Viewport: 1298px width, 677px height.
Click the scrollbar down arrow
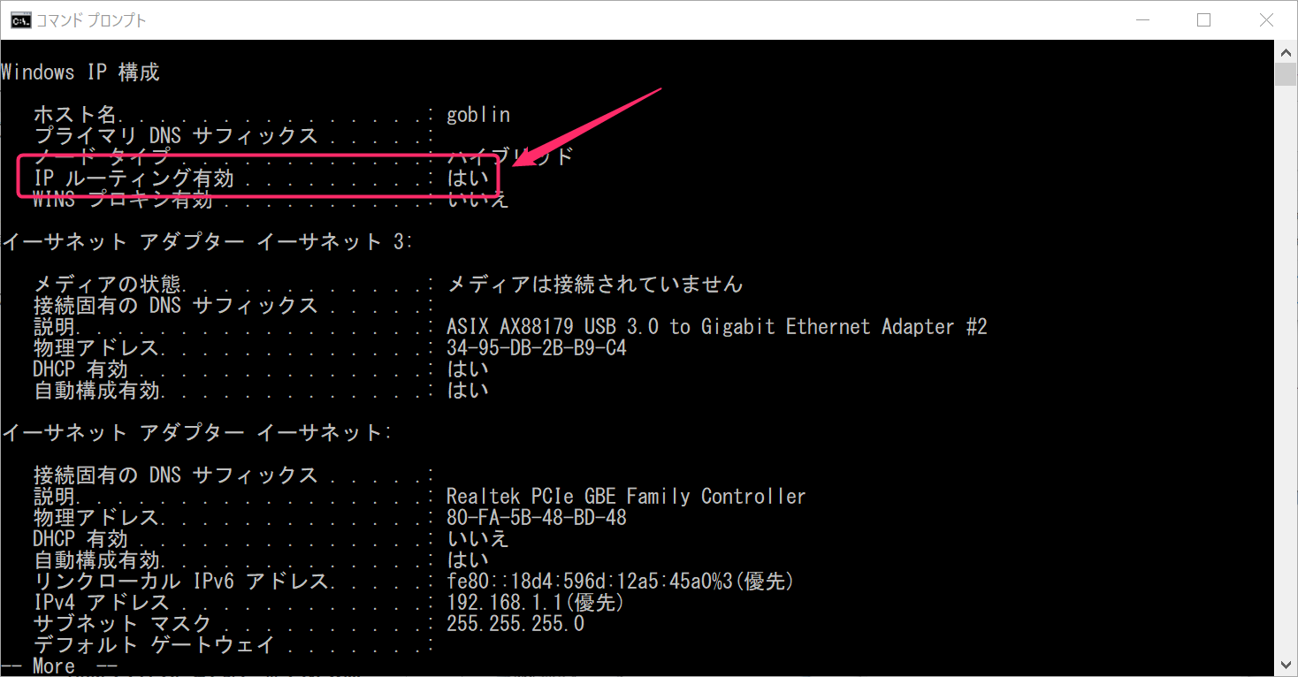tap(1287, 665)
